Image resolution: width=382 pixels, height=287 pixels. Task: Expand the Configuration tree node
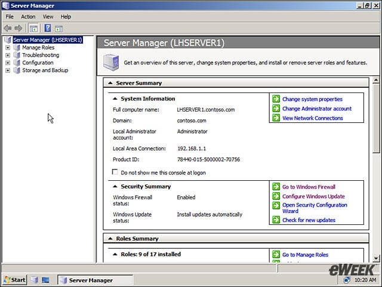point(8,63)
